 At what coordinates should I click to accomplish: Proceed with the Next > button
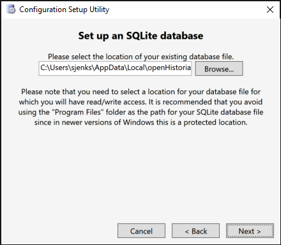[250, 230]
